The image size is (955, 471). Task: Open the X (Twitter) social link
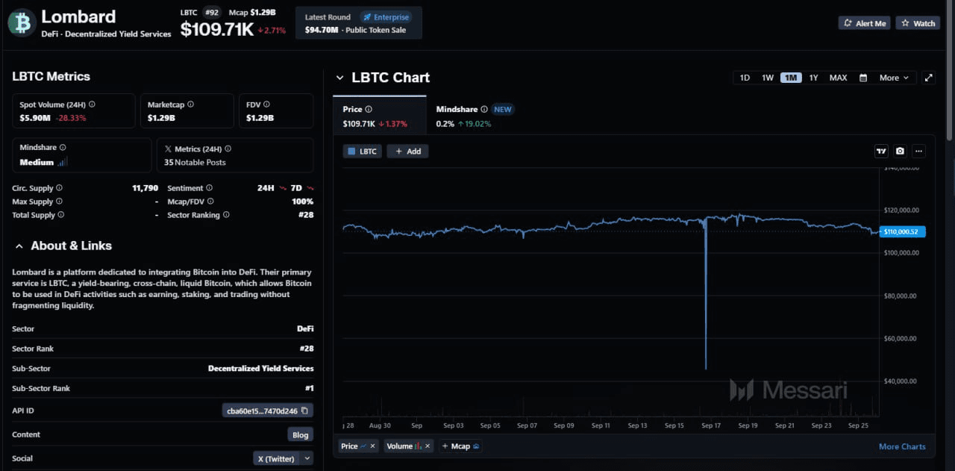(276, 458)
